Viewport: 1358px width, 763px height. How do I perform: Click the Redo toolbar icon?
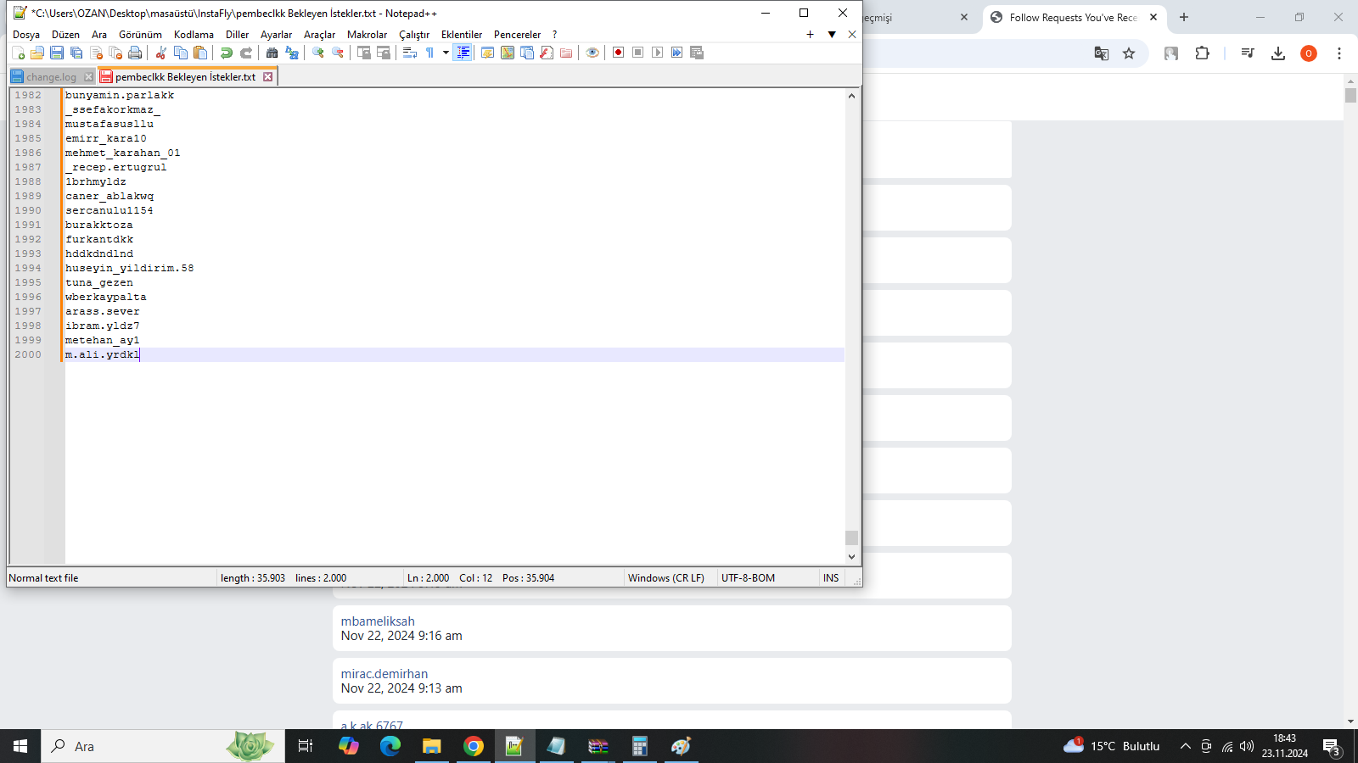pos(246,53)
